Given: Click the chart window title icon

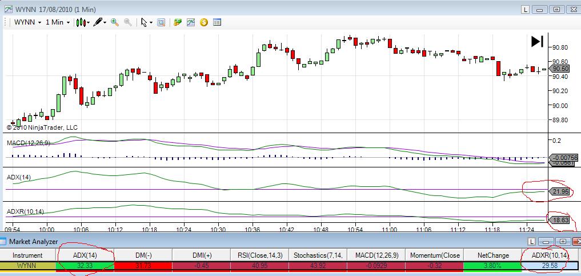Looking at the screenshot, I should (9, 9).
